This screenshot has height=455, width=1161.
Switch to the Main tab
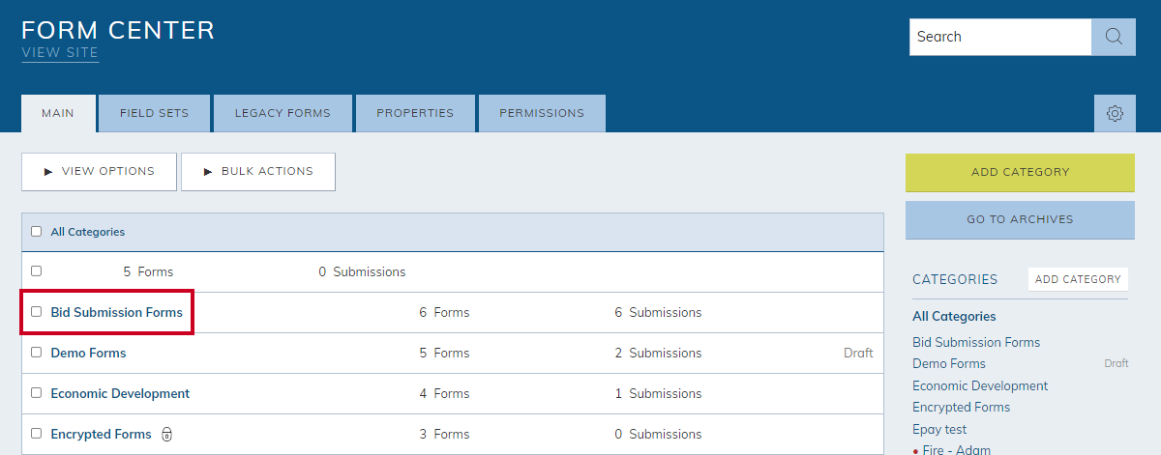point(58,113)
